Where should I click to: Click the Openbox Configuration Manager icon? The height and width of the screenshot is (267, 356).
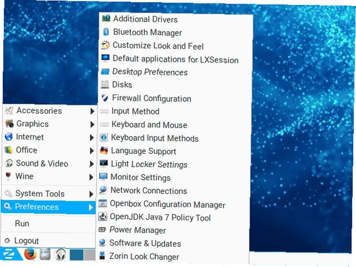tap(103, 203)
